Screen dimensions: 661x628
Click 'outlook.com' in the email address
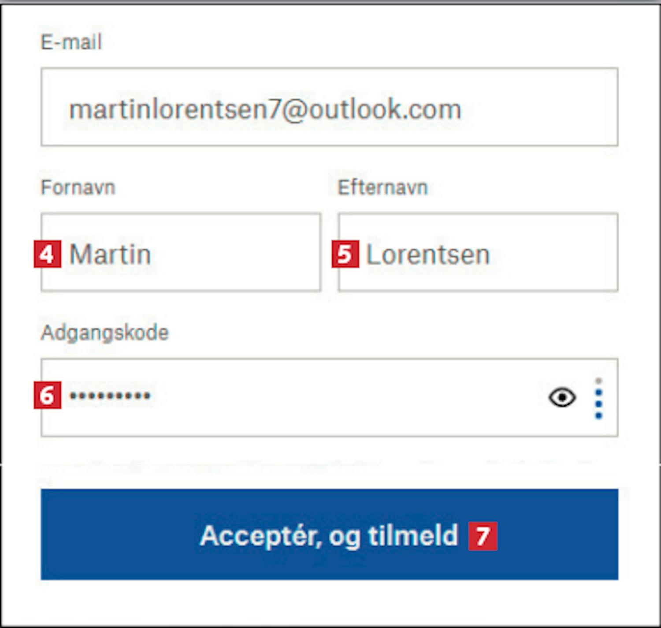coord(385,109)
